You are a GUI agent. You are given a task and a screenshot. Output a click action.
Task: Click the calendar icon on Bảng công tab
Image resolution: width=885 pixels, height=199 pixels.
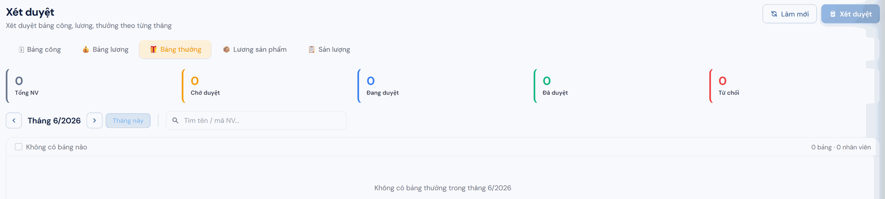tap(21, 50)
